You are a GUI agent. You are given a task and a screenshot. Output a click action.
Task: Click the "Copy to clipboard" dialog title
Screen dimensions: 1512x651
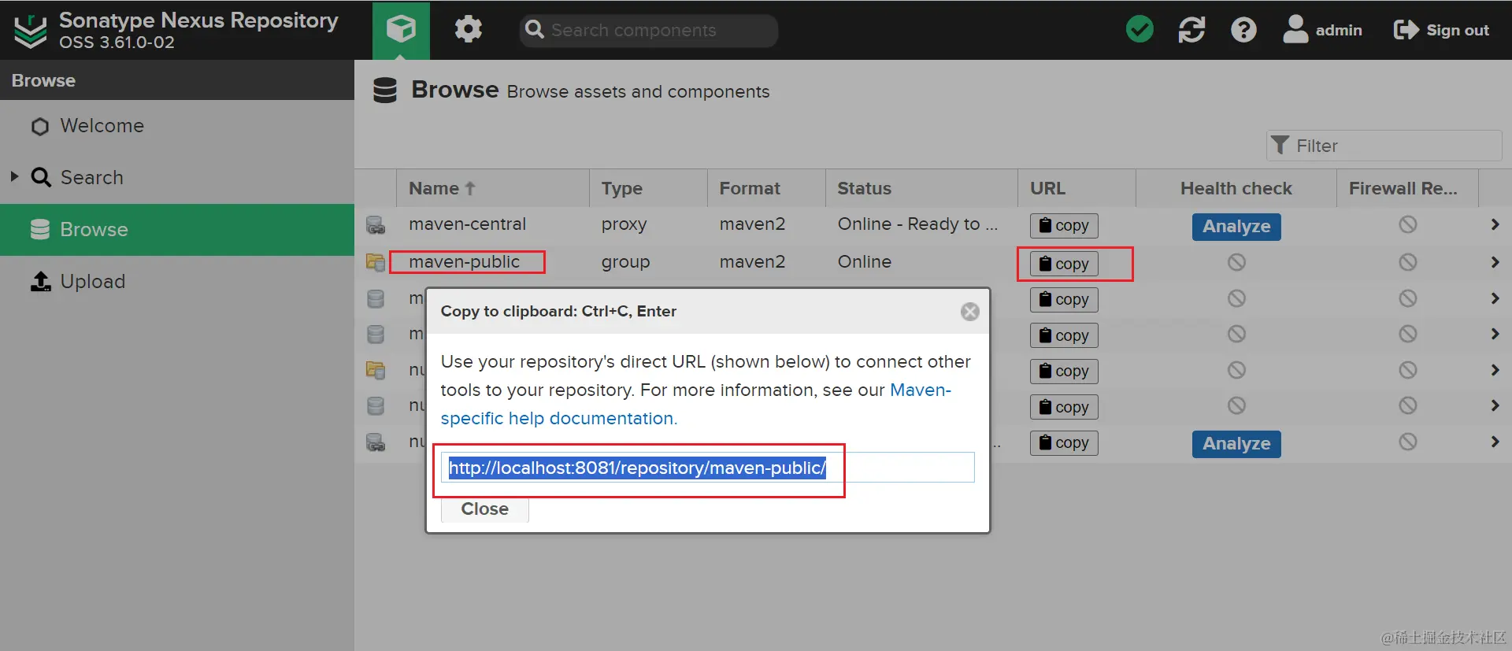pos(558,312)
